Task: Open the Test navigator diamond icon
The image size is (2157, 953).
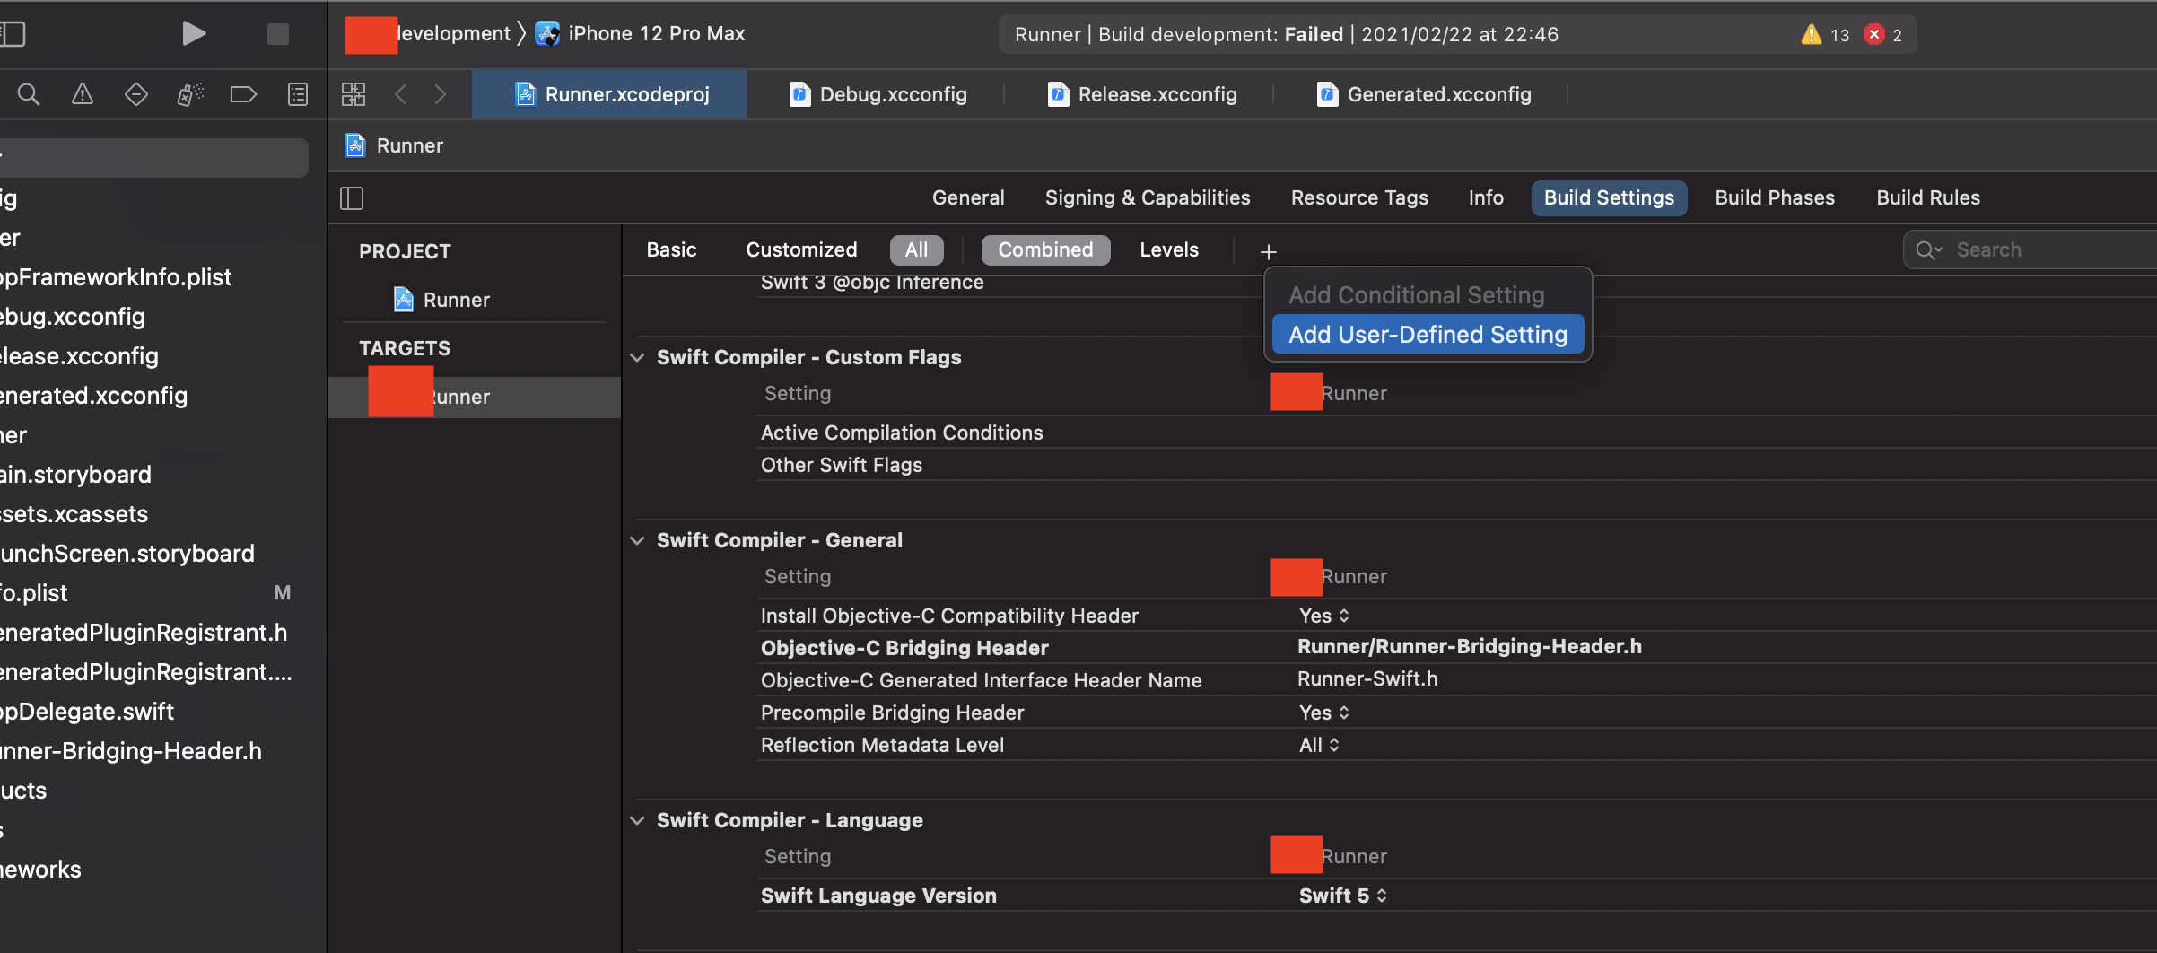Action: [136, 94]
